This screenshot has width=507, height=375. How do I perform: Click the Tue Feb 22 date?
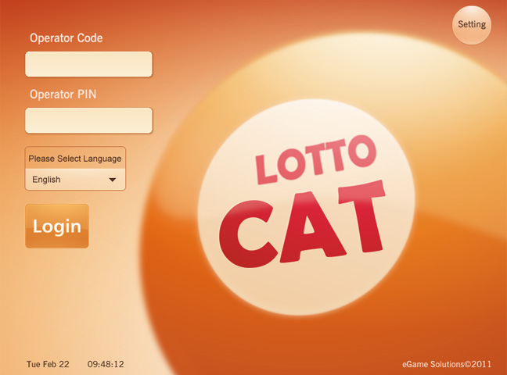48,364
